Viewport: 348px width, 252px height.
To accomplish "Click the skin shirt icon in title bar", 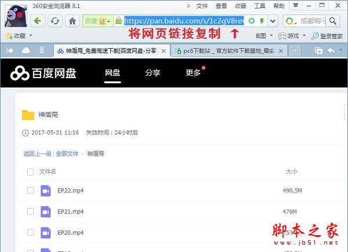I will tap(295, 5).
